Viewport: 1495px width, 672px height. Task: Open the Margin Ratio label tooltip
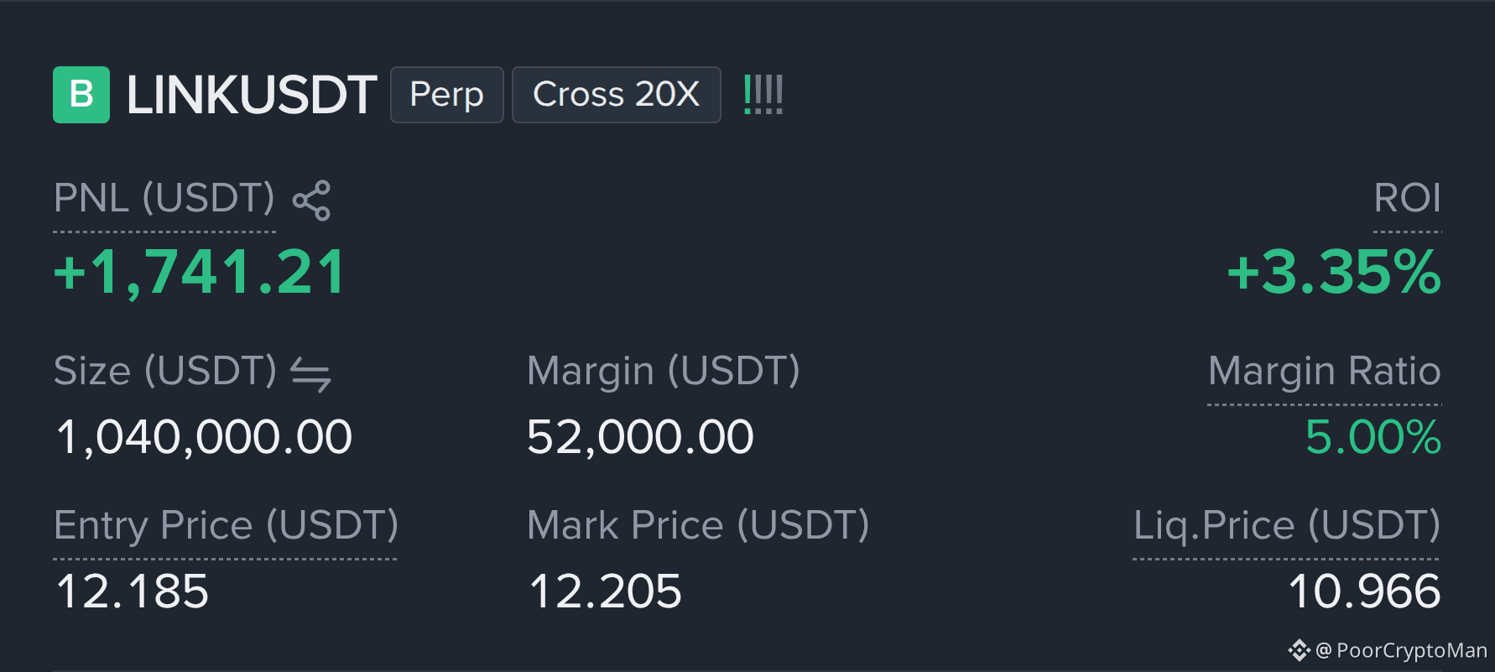[1324, 372]
